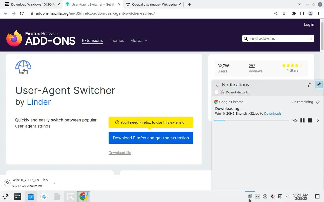Click the Chrome taskbar icon
This screenshot has height=202, width=324.
pos(84,196)
